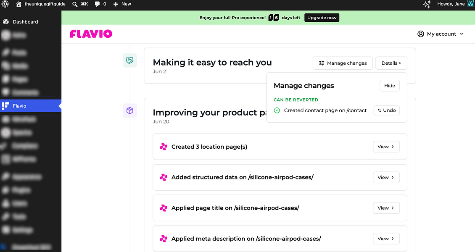Click Added structured data on /silicone-airpod-cases/ text
Screen dimensions: 475x252
[243, 177]
